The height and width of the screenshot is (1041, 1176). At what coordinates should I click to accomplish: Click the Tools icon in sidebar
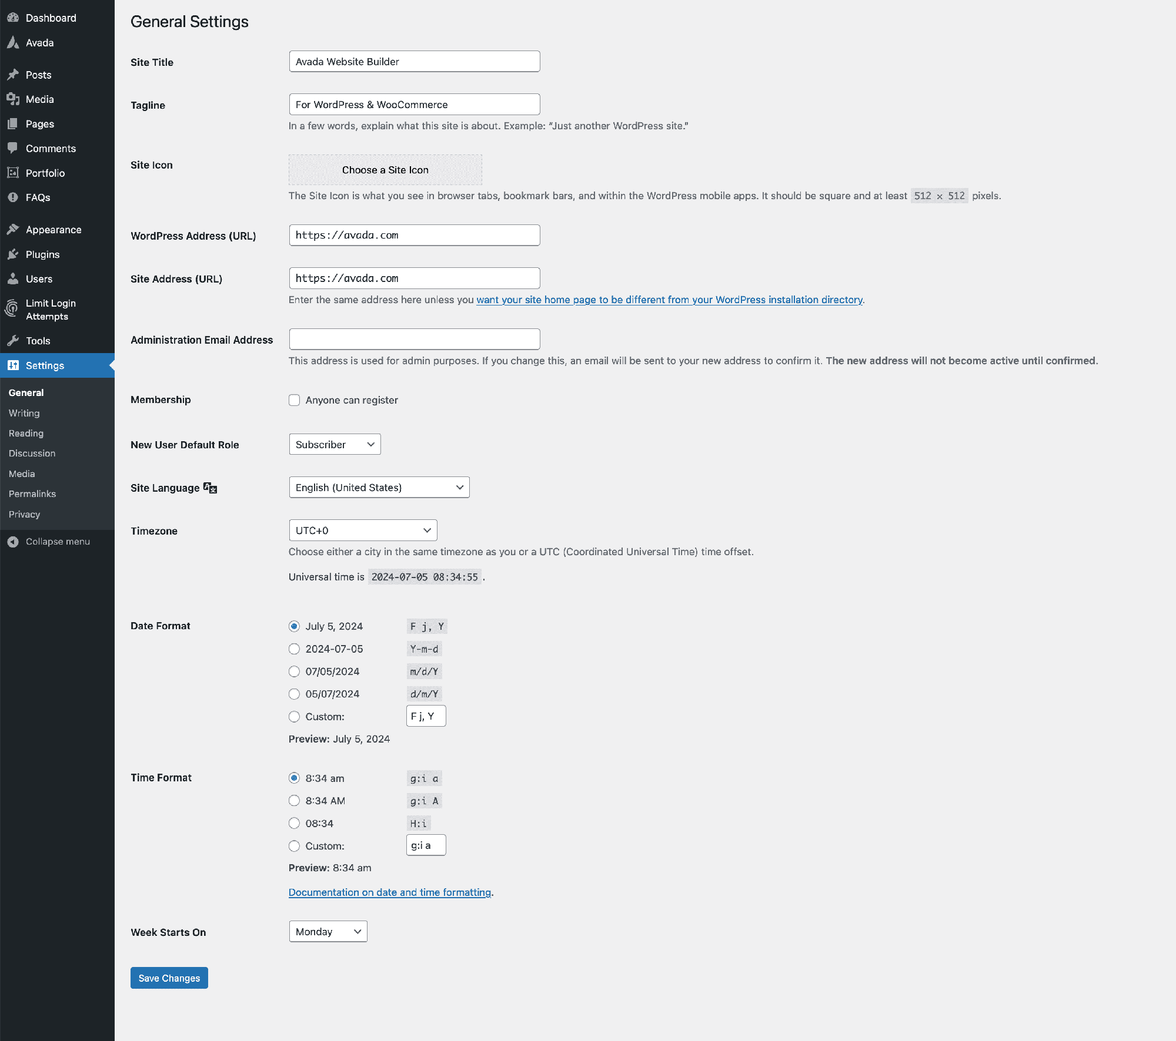13,340
